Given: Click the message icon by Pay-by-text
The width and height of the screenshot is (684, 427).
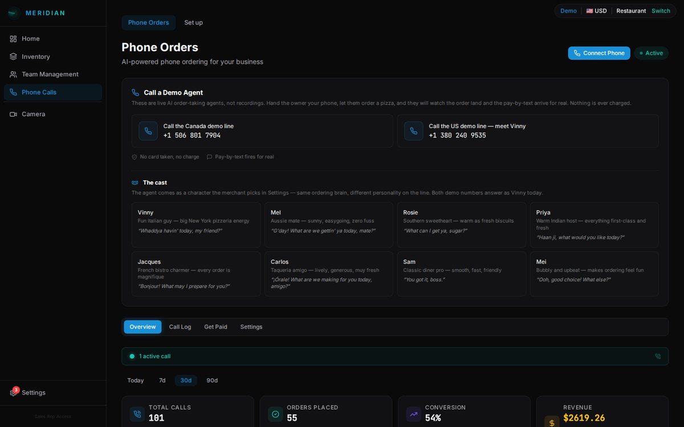Looking at the screenshot, I should coord(209,157).
